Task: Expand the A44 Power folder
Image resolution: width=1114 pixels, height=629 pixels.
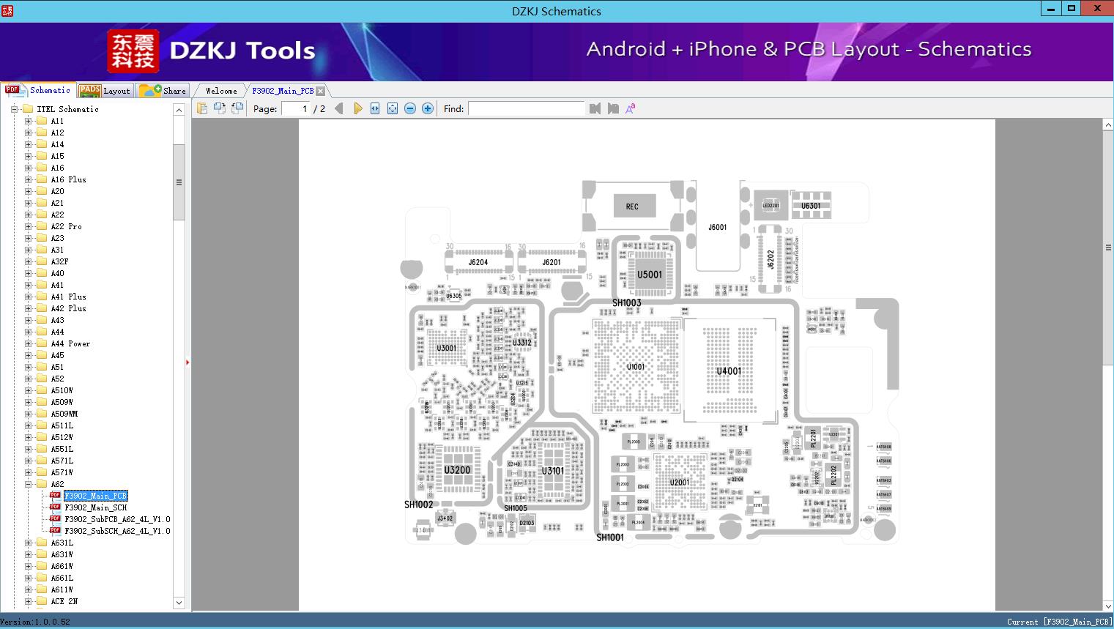Action: click(29, 343)
